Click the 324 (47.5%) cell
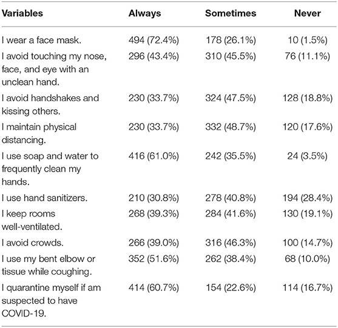 [231, 98]
